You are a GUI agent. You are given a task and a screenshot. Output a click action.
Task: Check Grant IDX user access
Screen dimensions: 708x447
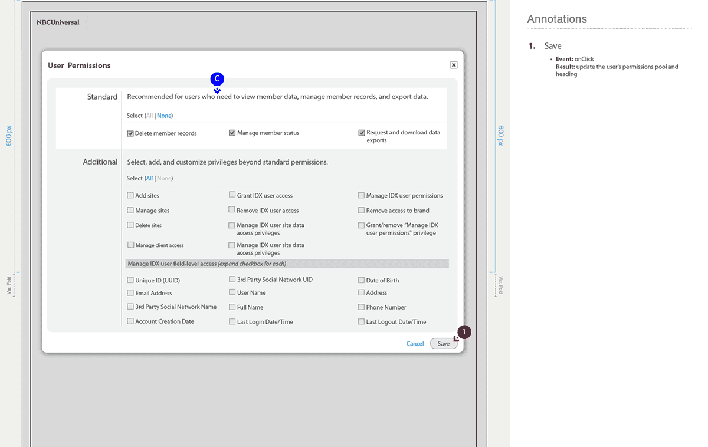tap(232, 195)
